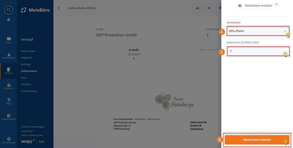
Task: Open Erweiterungen section icon
Action: 9,117
